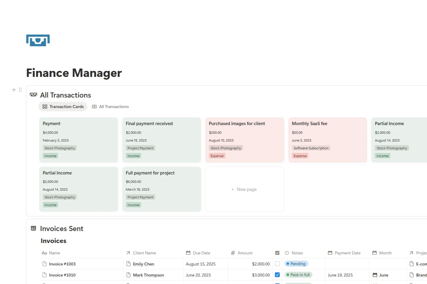Viewport: 427px width, 284px height.
Task: Click the All Transactions heading money icon
Action: tap(33, 95)
